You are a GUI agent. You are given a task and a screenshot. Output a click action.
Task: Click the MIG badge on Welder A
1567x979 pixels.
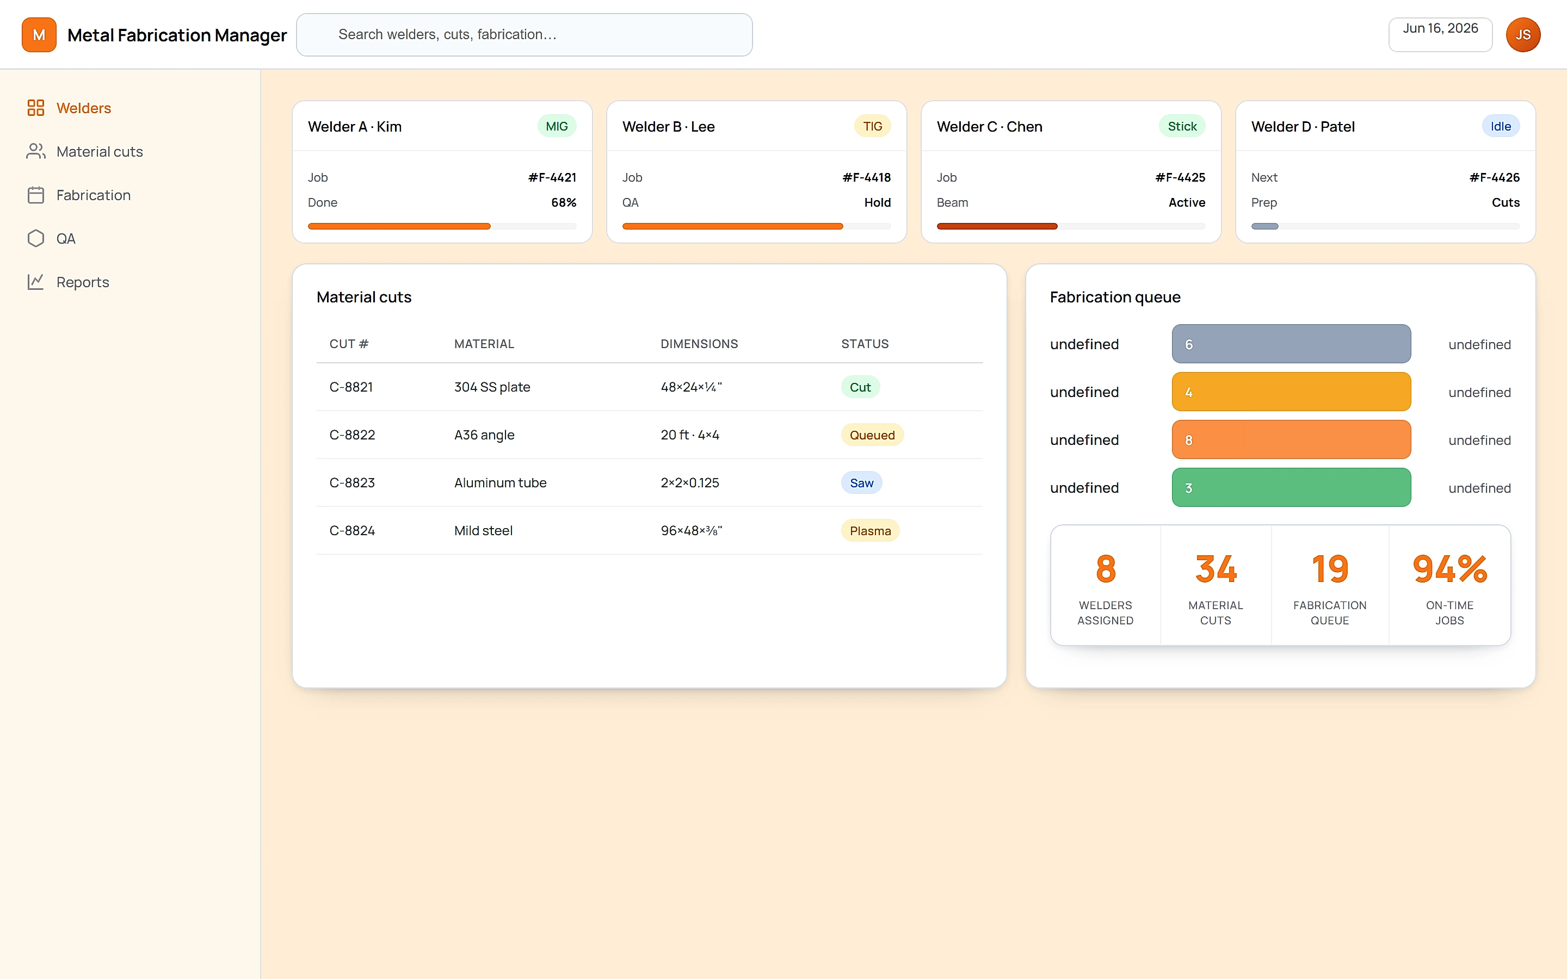click(556, 126)
